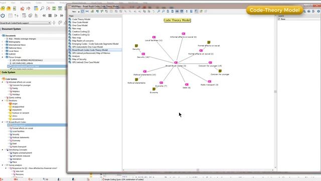Click the orange folder icon in main toolbar

pos(9,9)
